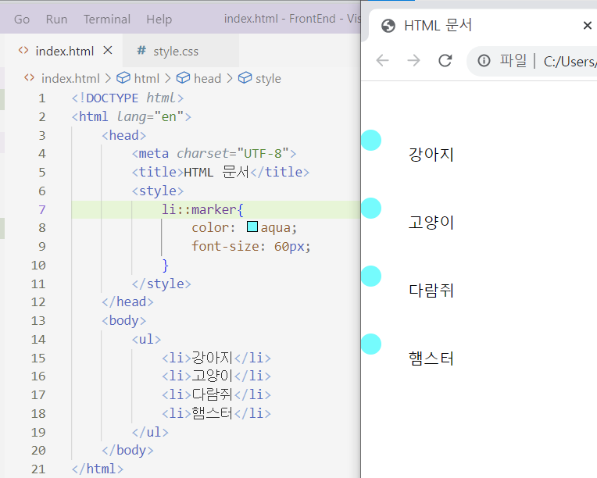The height and width of the screenshot is (478, 597).
Task: Click the DOCTYPE declaration on line 1
Action: click(x=127, y=98)
